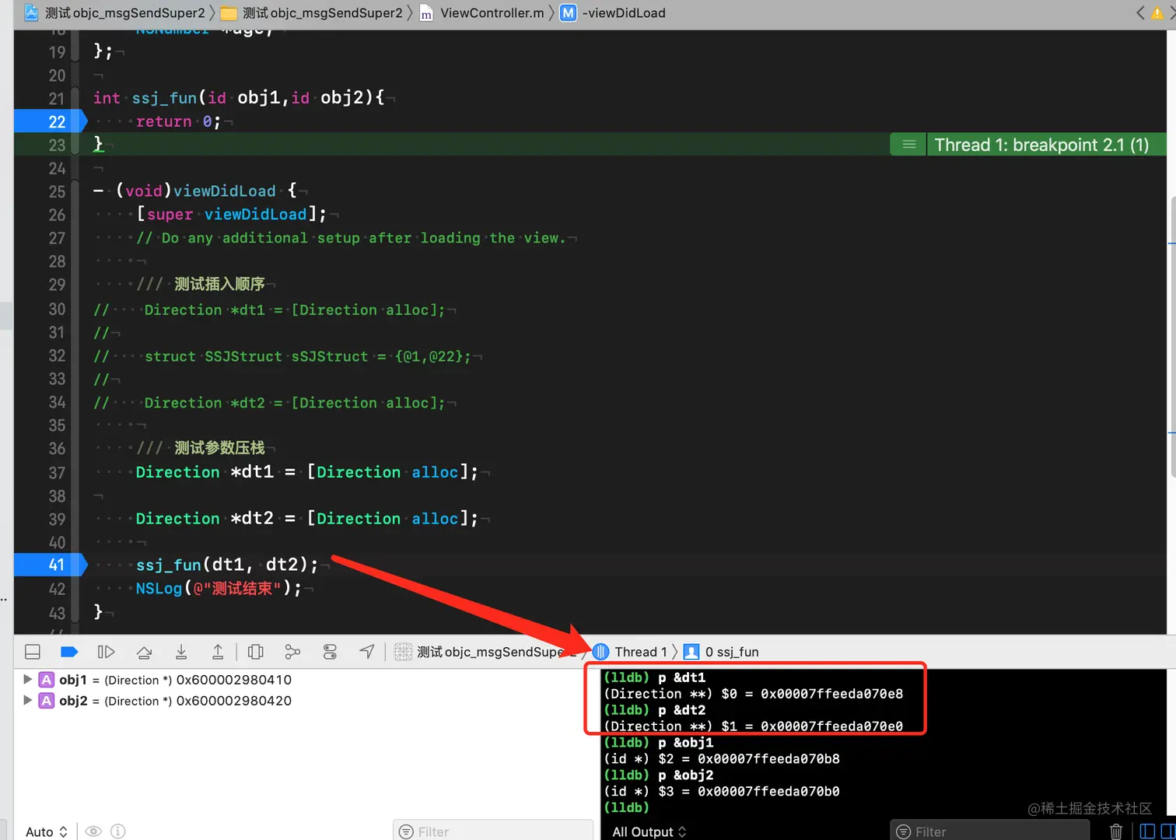1176x840 pixels.
Task: Click [super viewDidLoad] call
Action: [231, 214]
